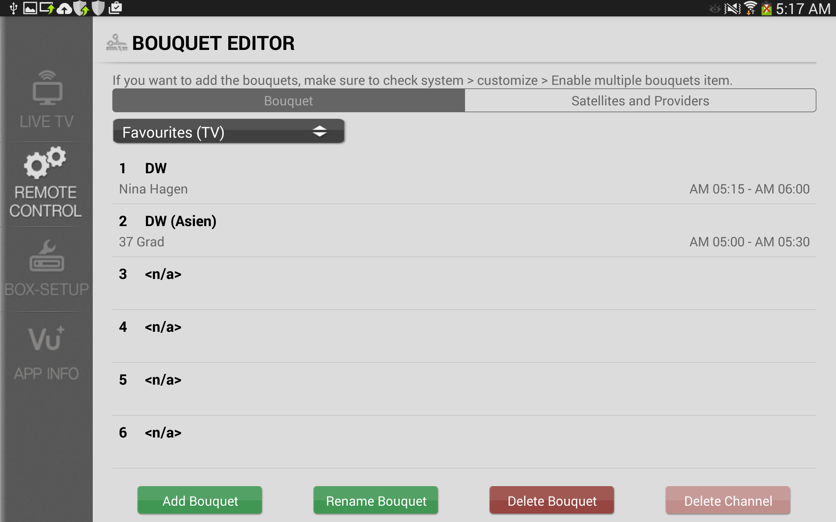Tap the battery status icon
The width and height of the screenshot is (836, 522).
[766, 8]
